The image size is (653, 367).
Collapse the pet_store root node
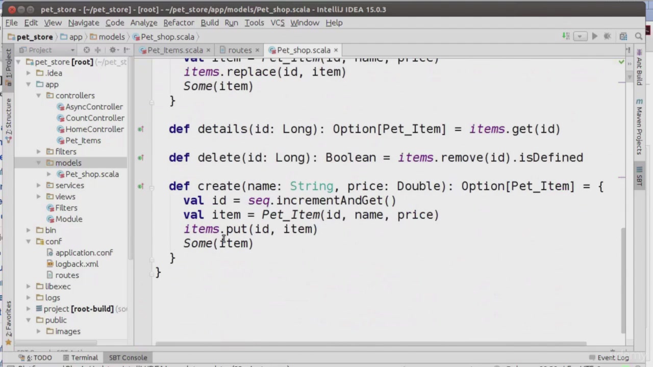coord(19,62)
